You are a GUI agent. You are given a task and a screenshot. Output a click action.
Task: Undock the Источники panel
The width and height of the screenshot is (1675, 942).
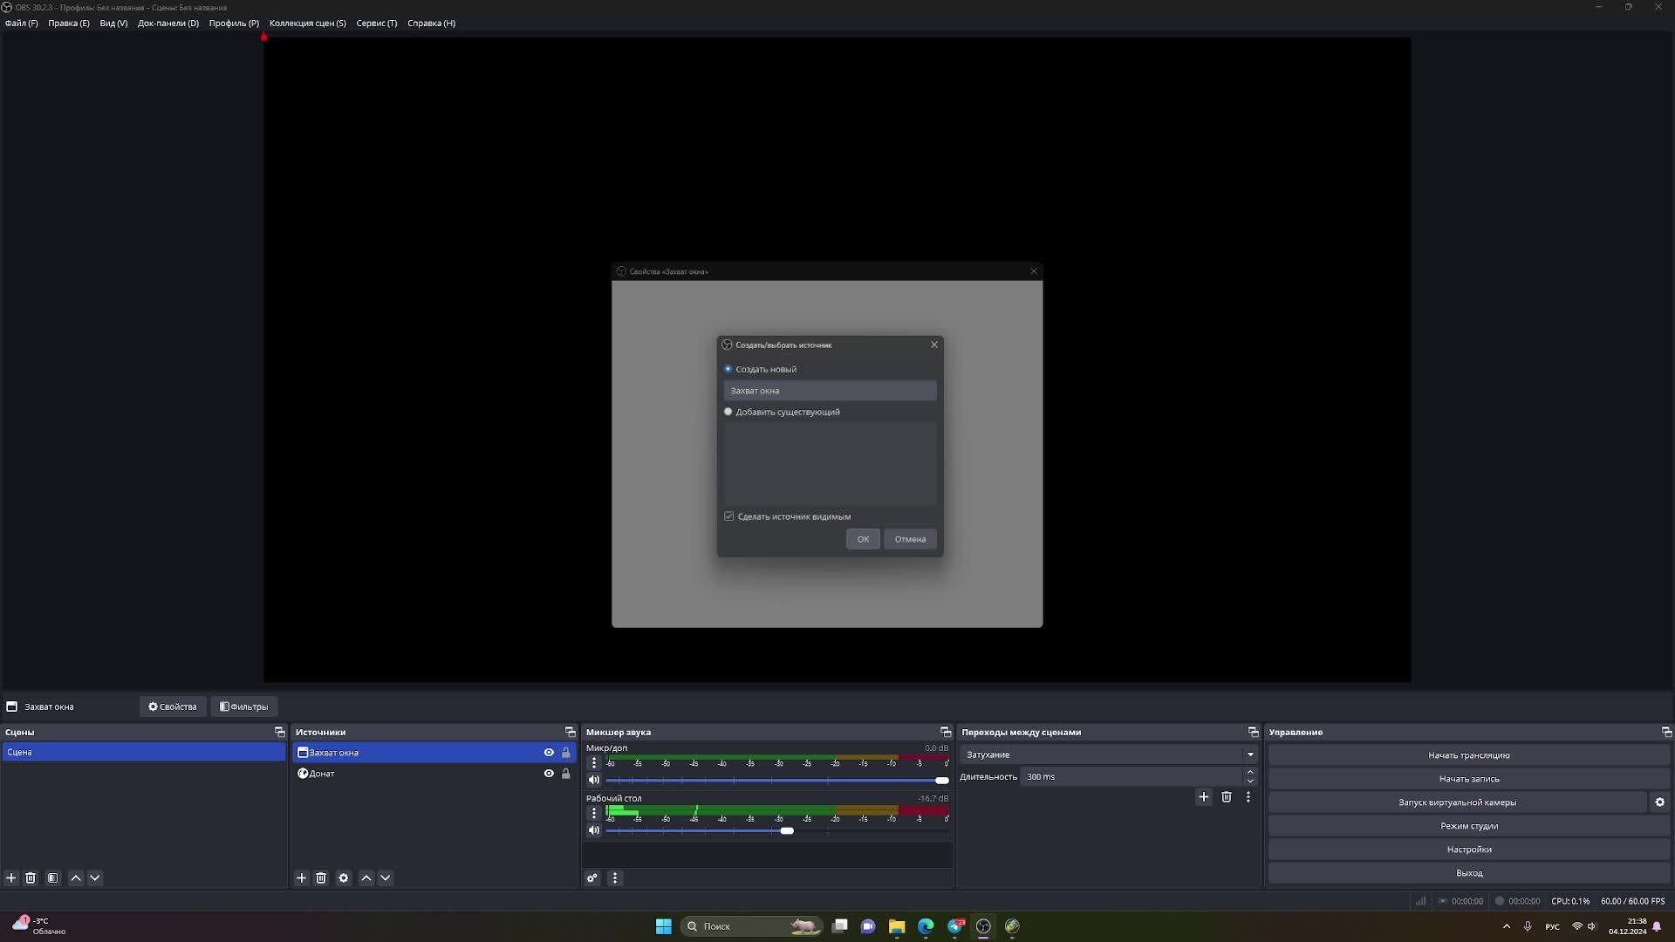571,733
